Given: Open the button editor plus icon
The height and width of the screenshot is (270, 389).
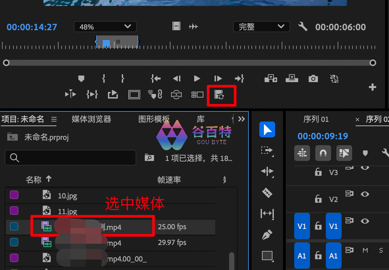Looking at the screenshot, I should 372,87.
